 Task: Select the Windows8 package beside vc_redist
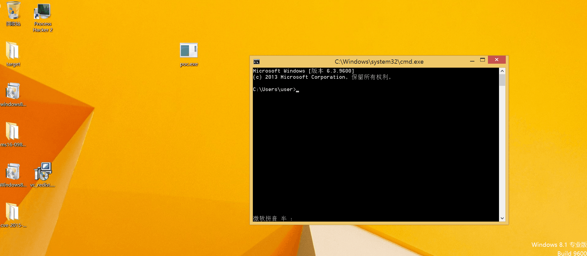[13, 172]
